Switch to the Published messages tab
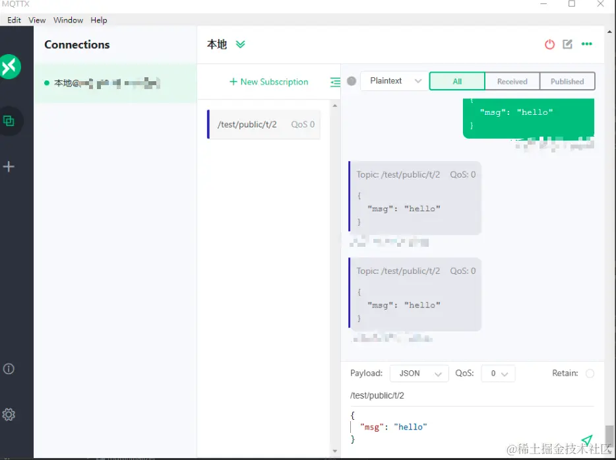Screen dimensions: 616x460 pos(567,81)
